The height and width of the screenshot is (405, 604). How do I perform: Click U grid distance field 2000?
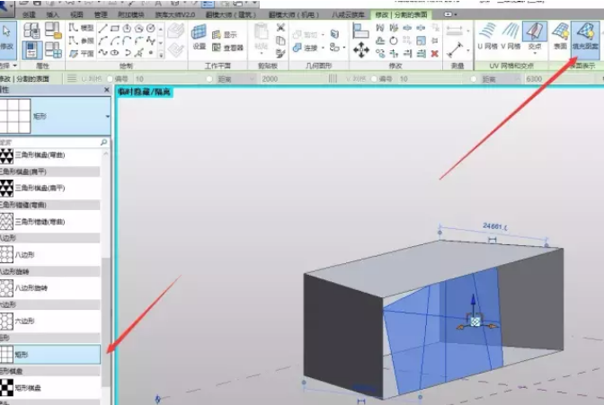click(x=293, y=79)
